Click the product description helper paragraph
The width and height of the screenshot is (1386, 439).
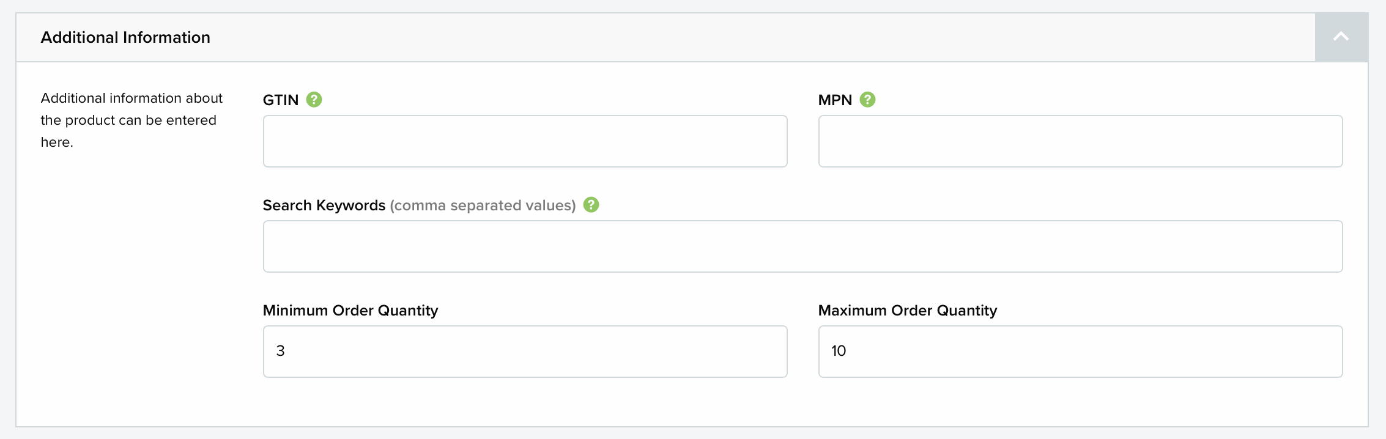click(132, 120)
